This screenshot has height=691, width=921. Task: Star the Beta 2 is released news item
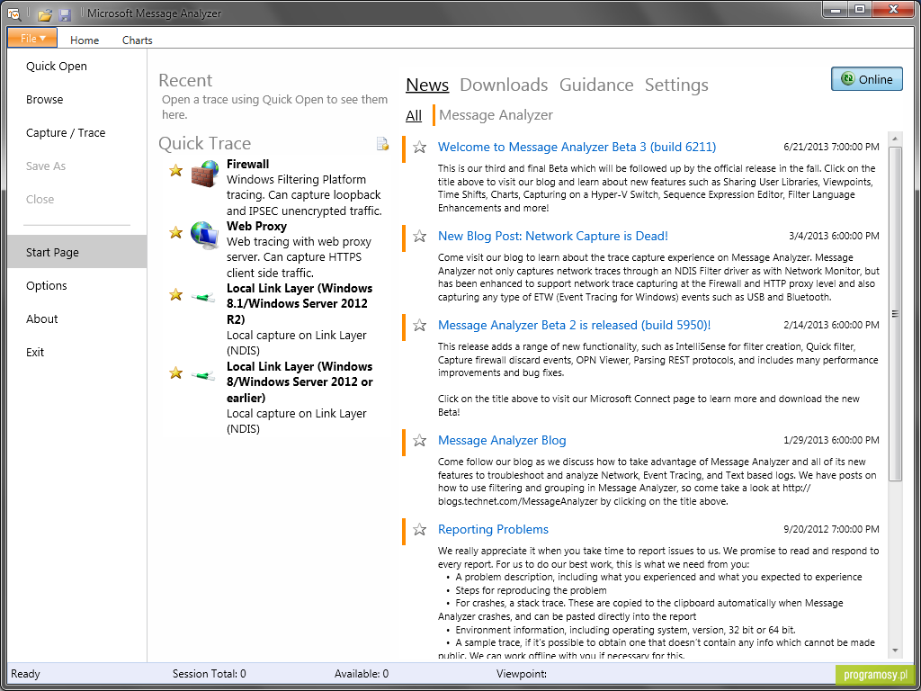point(419,325)
